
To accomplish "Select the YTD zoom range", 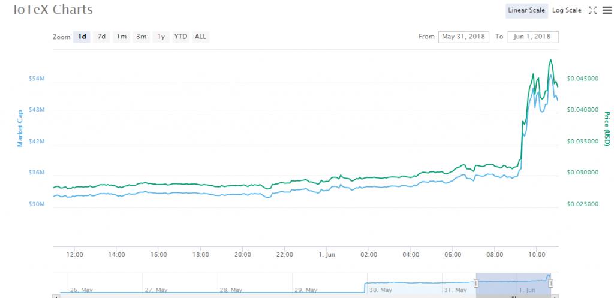I will point(180,37).
